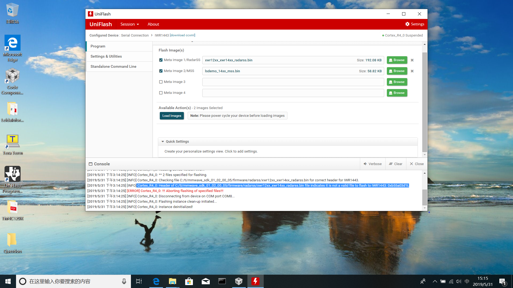Open the About menu

tap(153, 24)
